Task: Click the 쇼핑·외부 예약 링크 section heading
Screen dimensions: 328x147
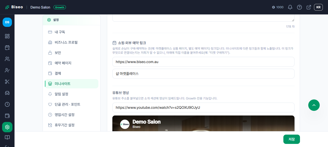Action: (132, 43)
